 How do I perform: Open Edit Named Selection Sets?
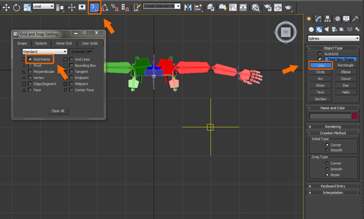point(137,7)
